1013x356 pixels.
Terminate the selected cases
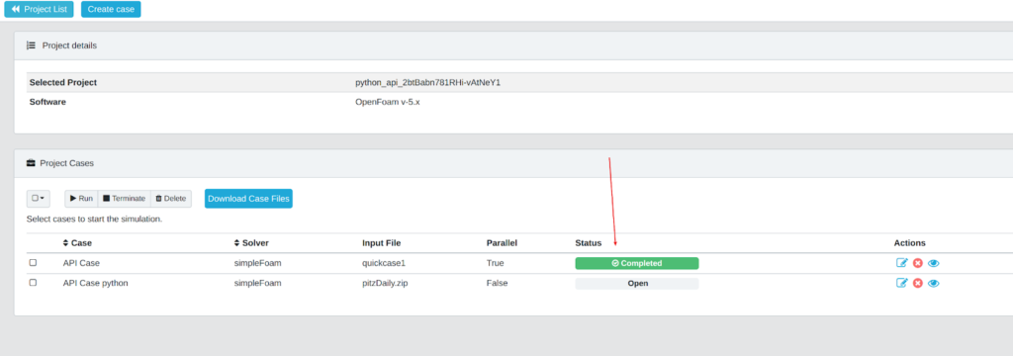(x=124, y=199)
